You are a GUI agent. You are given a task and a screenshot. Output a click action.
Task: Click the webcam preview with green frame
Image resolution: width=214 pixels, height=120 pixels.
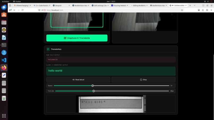[x=77, y=22]
